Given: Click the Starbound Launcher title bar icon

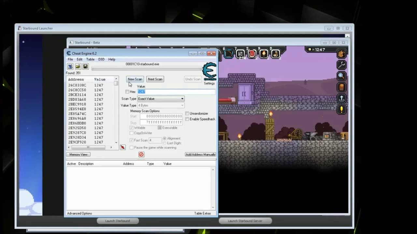Looking at the screenshot, I should (x=20, y=28).
